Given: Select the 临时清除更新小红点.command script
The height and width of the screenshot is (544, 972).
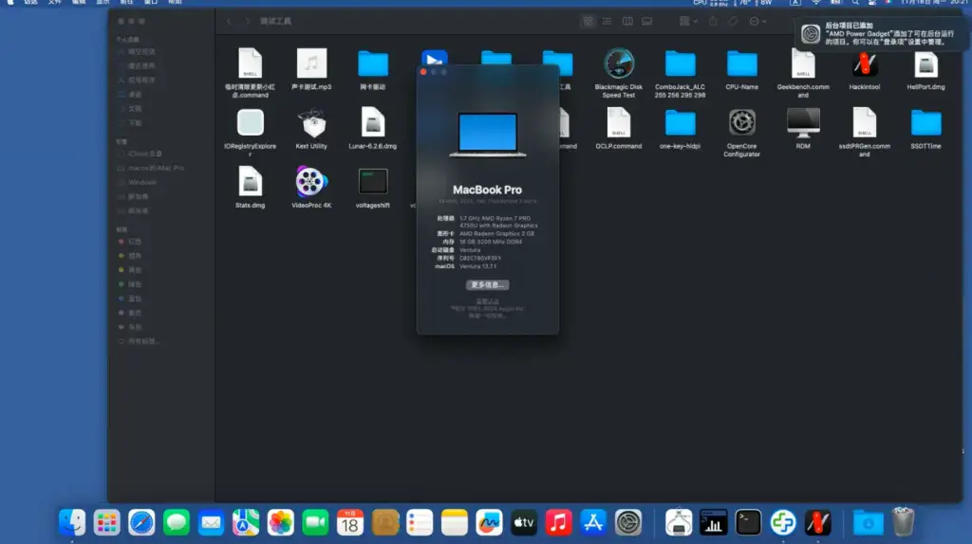Looking at the screenshot, I should click(250, 63).
